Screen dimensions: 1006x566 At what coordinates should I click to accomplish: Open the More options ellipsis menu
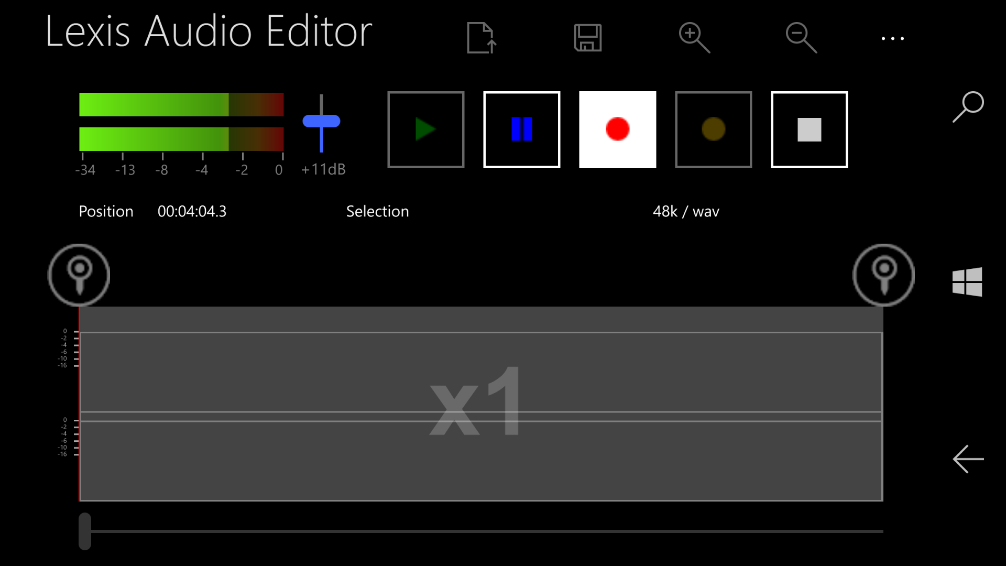(892, 38)
